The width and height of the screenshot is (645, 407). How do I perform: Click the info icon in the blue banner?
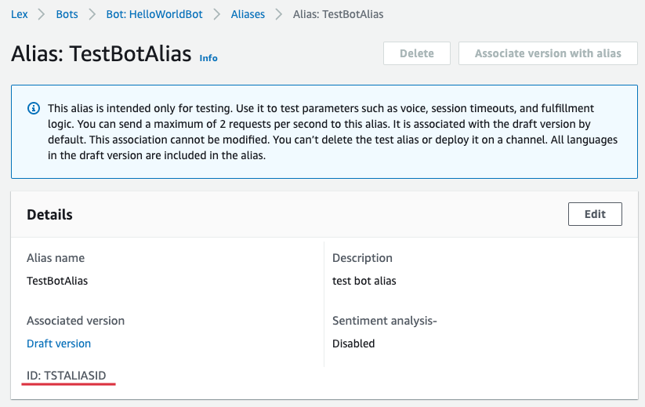tap(33, 108)
